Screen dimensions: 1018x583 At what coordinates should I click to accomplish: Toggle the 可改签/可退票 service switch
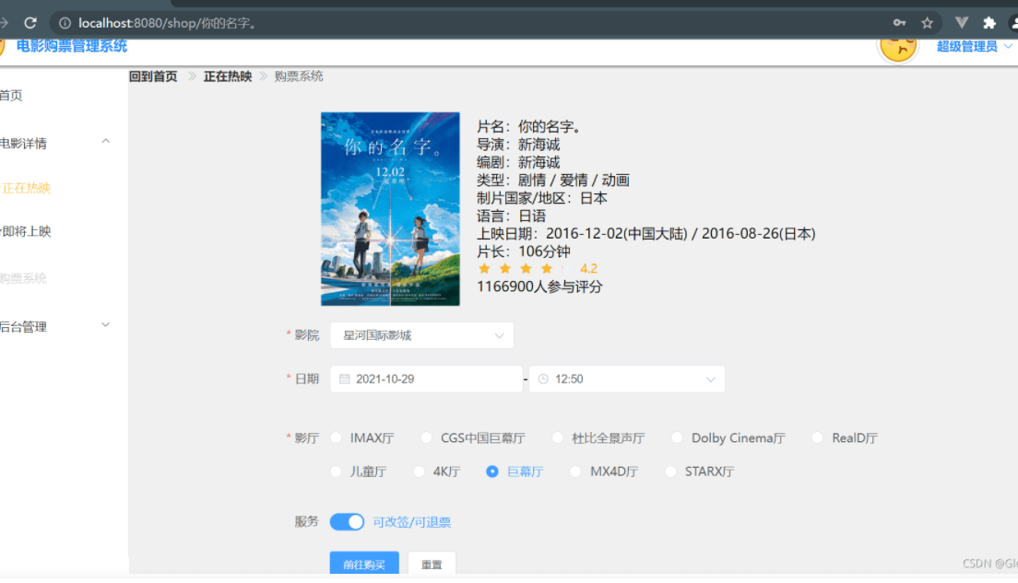347,522
